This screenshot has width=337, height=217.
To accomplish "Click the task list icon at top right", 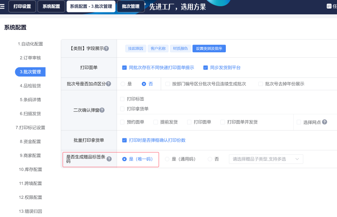I will pos(329,6).
